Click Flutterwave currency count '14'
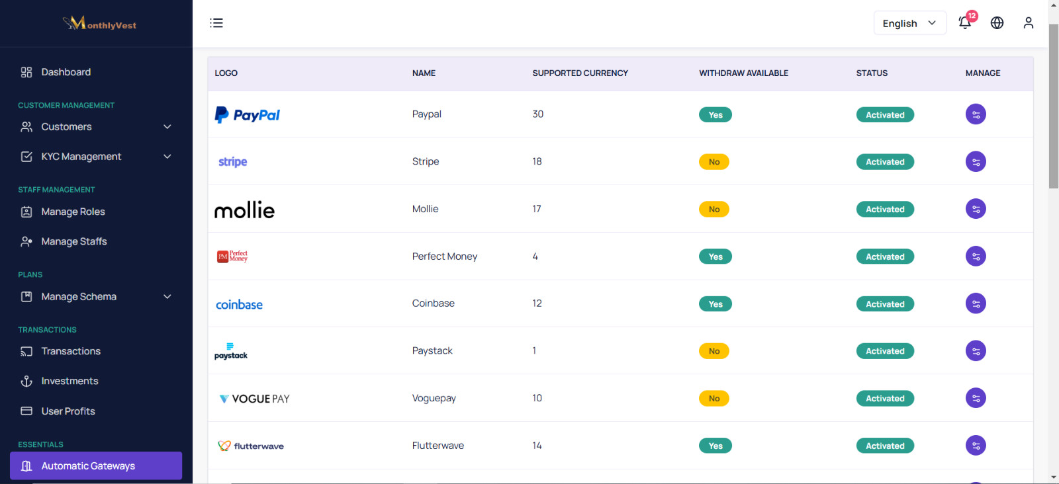Screen dimensions: 1059x484 click(537, 446)
